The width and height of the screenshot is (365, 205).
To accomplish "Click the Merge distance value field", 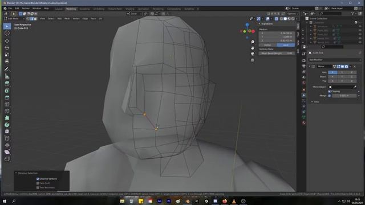I will (x=344, y=96).
